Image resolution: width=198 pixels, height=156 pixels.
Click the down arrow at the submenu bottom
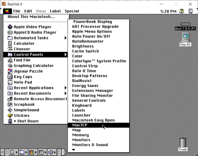73,150
